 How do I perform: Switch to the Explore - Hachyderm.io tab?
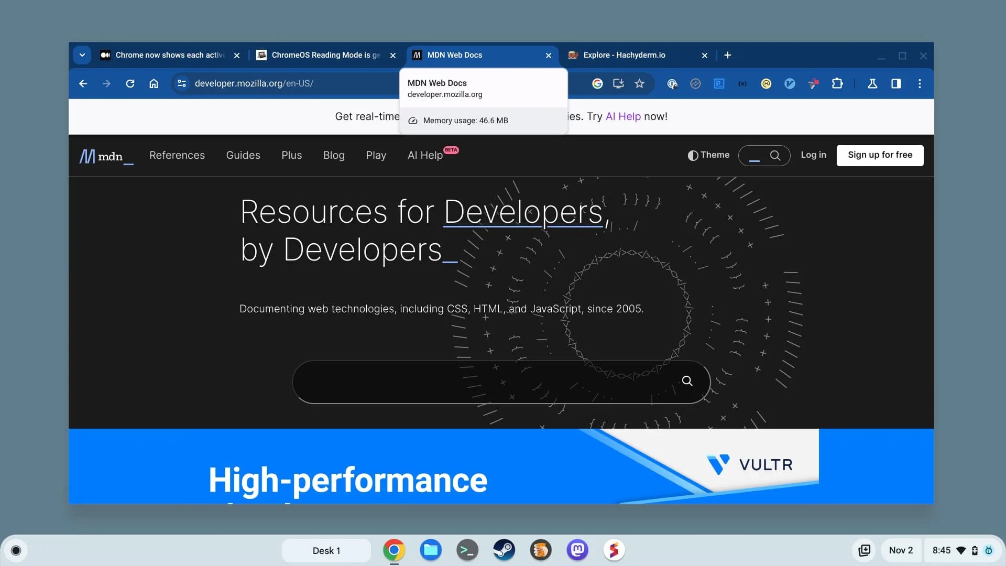pos(624,55)
